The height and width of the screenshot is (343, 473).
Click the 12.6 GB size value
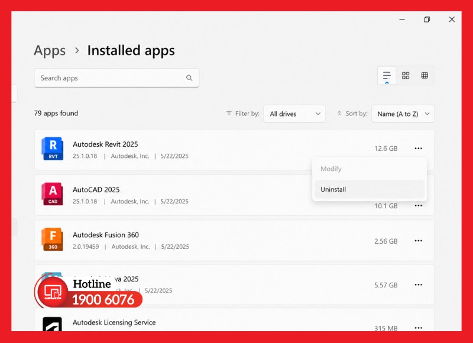tap(386, 148)
